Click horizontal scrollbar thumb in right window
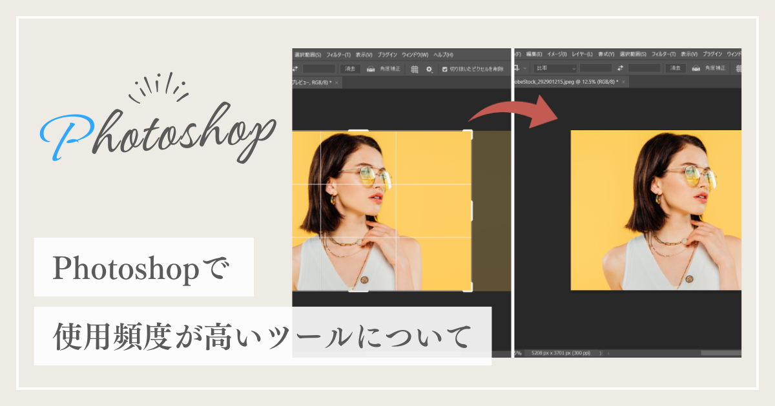 point(721,353)
